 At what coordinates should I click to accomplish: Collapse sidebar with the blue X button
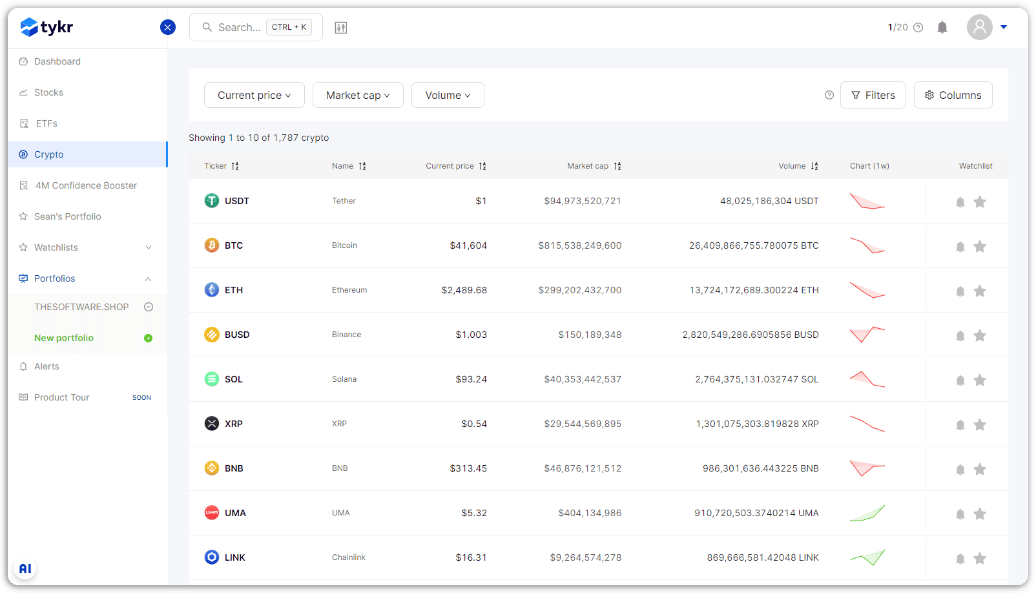(168, 27)
